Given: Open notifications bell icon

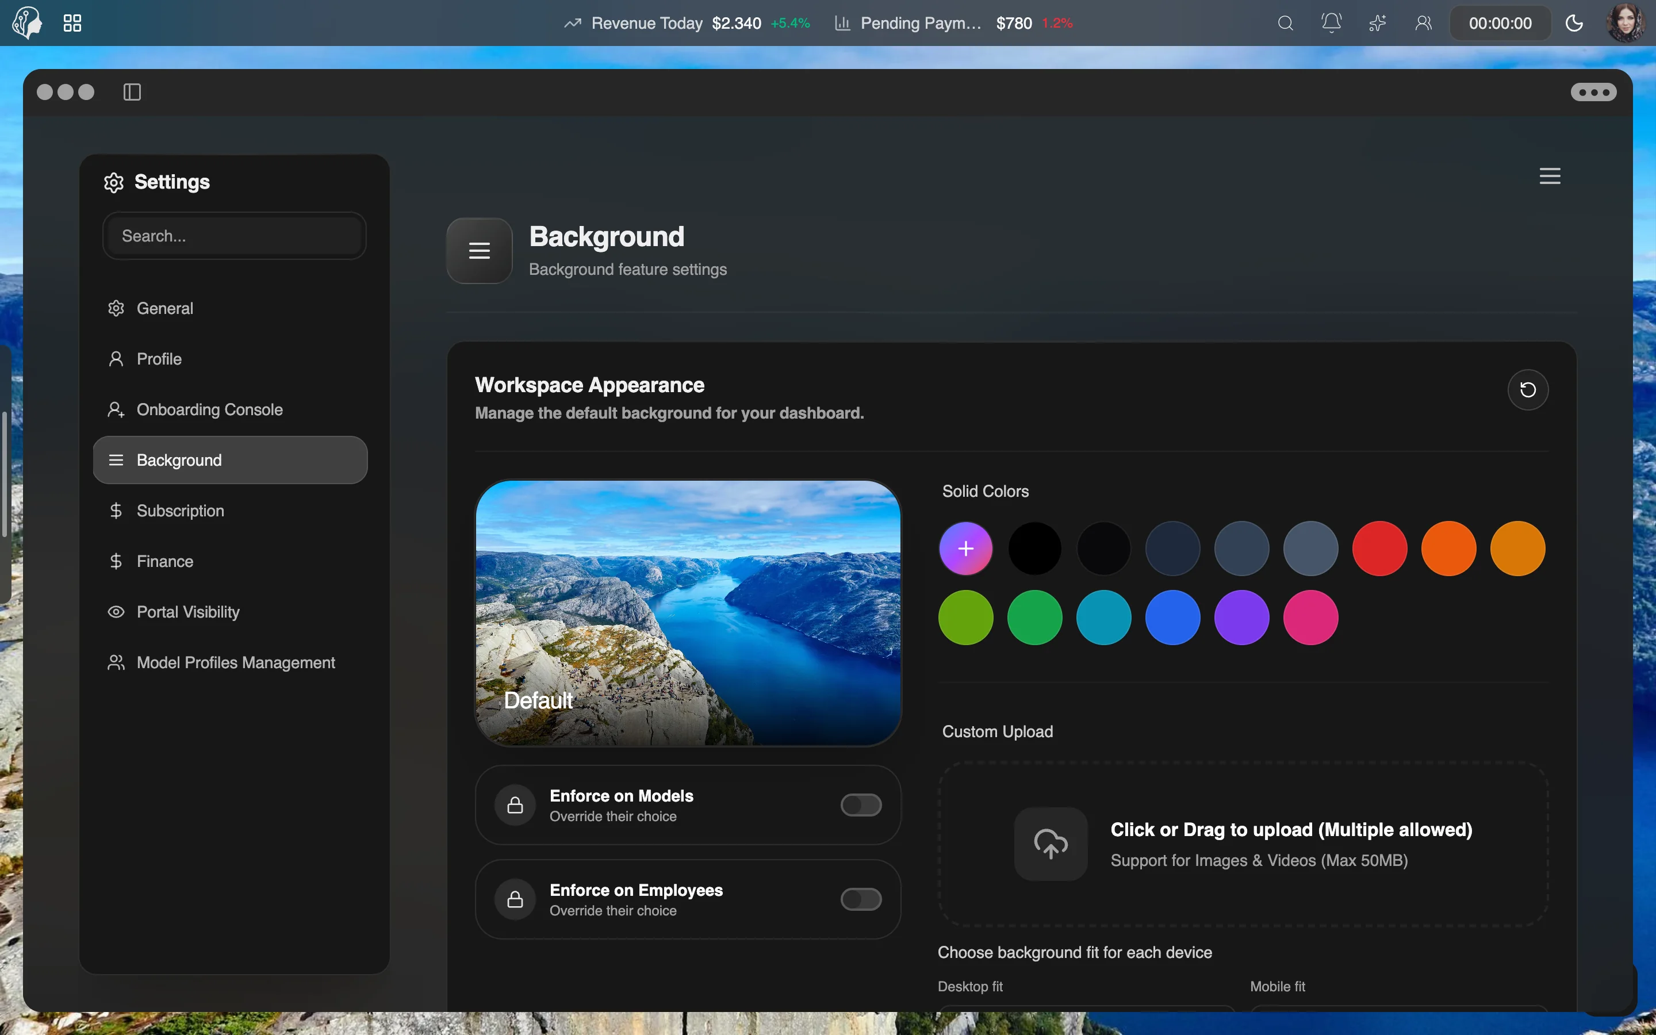Looking at the screenshot, I should pyautogui.click(x=1331, y=23).
